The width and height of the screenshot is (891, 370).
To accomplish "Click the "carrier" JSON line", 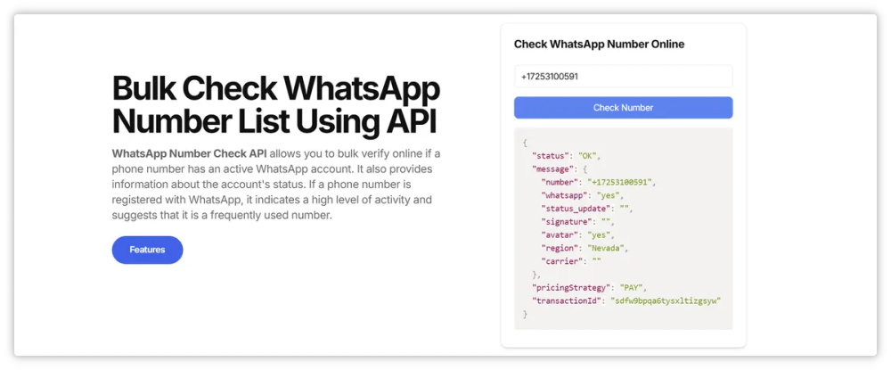I will (570, 261).
